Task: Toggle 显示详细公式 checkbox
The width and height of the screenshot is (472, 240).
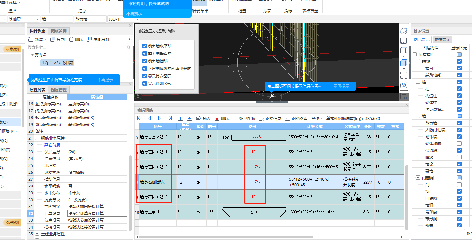Action: coord(145,83)
